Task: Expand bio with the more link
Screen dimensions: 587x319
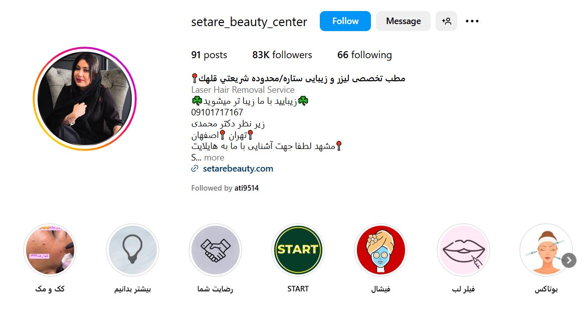Action: coord(214,157)
